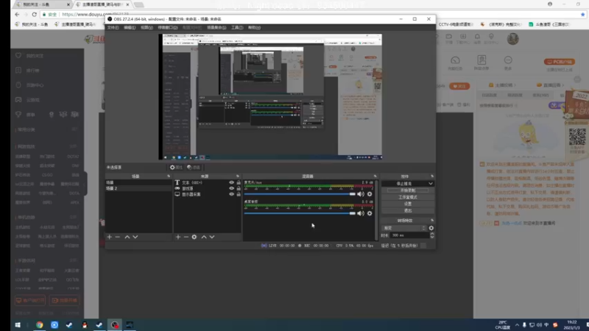Click 桌面音频 volume slider
The image size is (589, 331).
point(300,213)
